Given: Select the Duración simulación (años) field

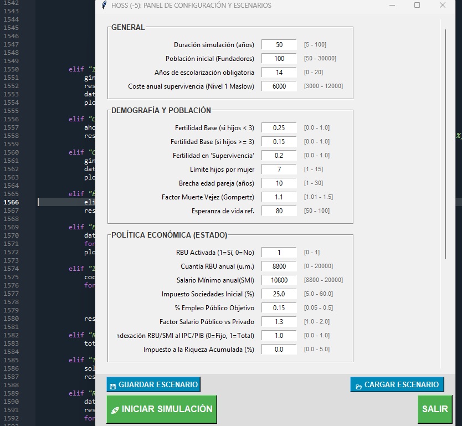Looking at the screenshot, I should [x=279, y=45].
